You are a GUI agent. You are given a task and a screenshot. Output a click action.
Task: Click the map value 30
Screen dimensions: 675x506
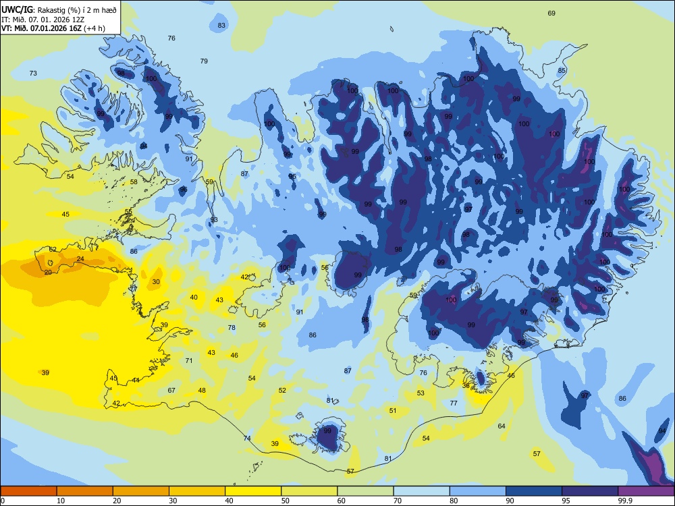point(157,282)
